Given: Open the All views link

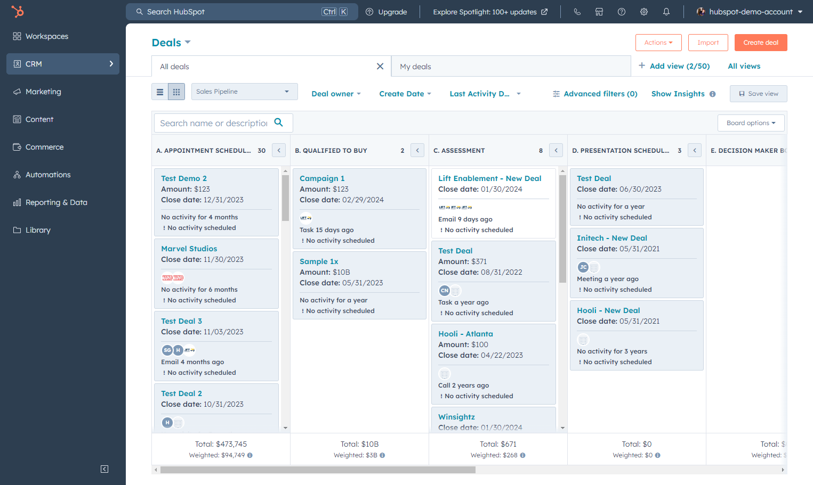Looking at the screenshot, I should [x=744, y=66].
